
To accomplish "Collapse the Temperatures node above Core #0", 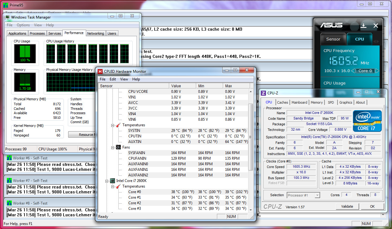I will 113,186.
